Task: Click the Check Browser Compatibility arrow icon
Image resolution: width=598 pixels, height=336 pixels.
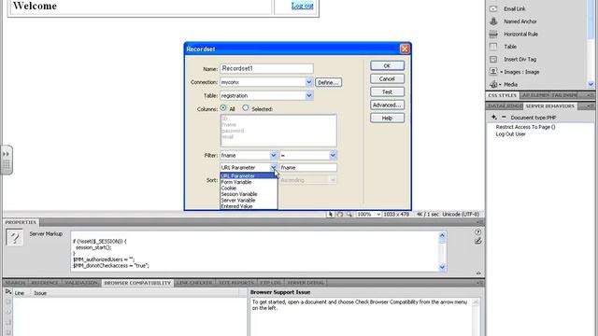Action: click(8, 292)
